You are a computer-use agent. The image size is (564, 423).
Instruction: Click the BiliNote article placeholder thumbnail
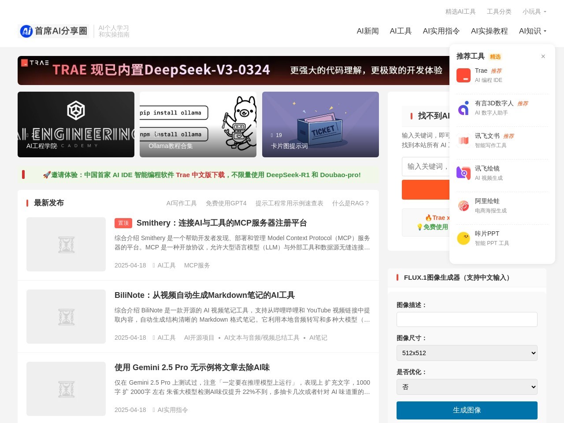pyautogui.click(x=66, y=316)
